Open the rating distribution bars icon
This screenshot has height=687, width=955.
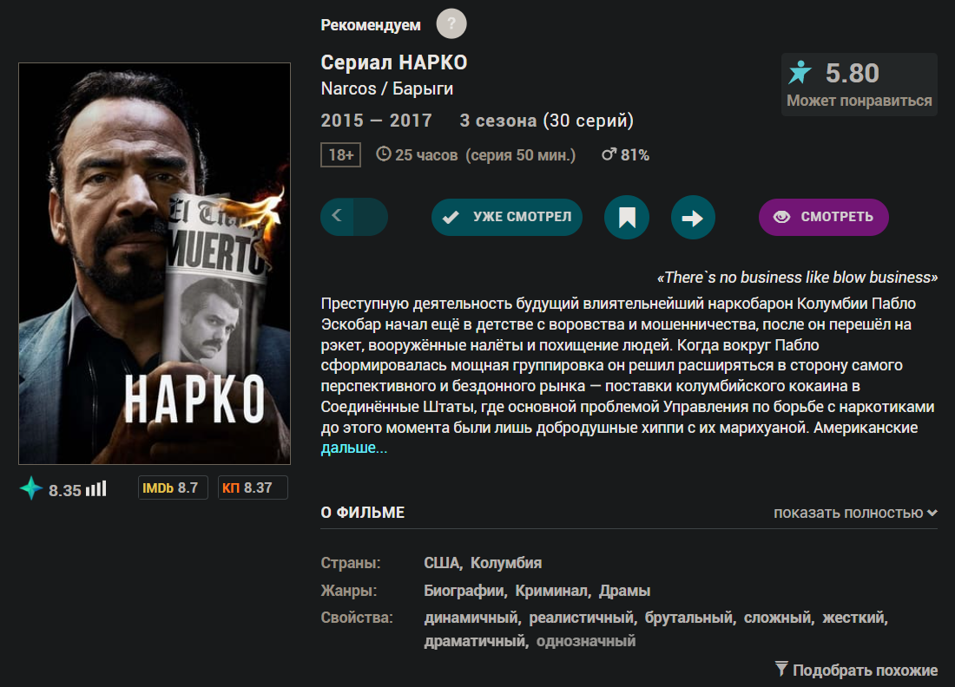point(96,488)
